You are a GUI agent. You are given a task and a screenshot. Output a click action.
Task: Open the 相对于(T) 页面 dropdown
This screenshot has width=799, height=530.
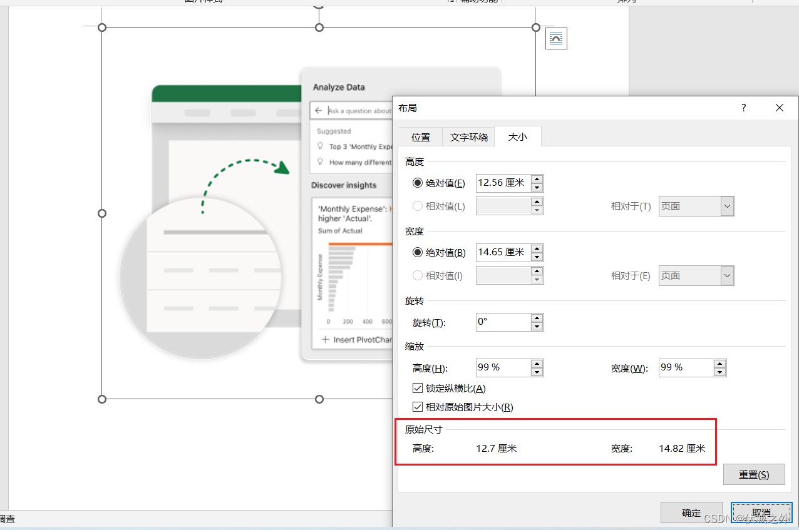(x=727, y=206)
